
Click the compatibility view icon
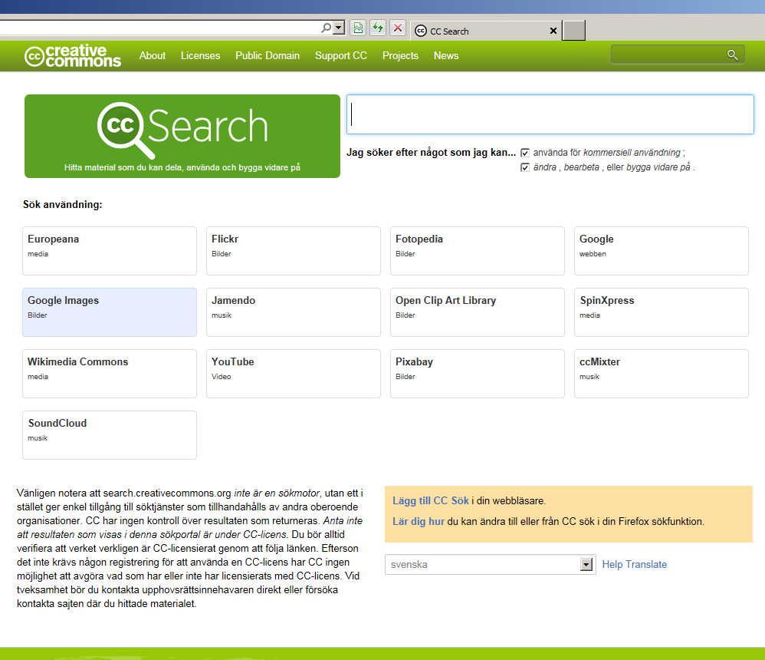(358, 28)
